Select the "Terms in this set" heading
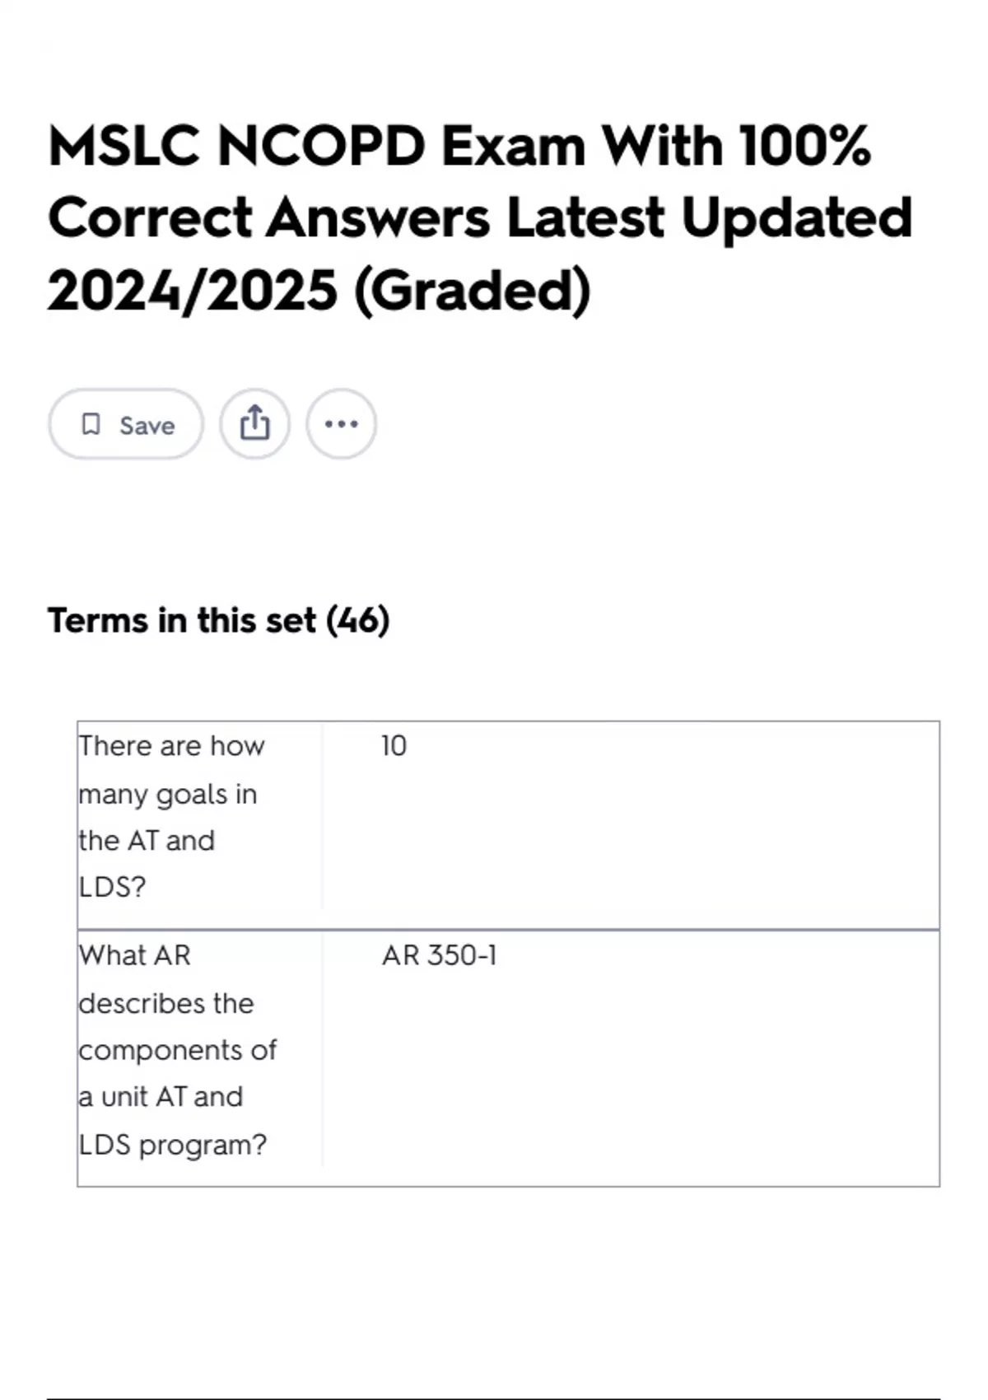The image size is (988, 1400). (182, 620)
